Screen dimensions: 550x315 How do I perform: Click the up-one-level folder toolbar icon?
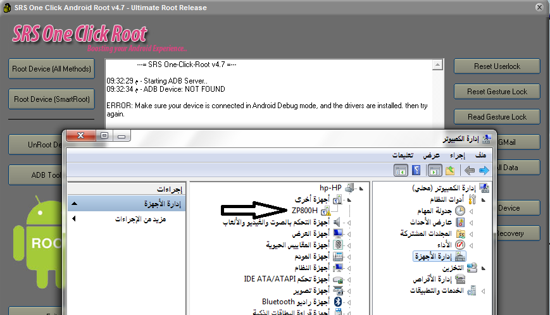[450, 171]
